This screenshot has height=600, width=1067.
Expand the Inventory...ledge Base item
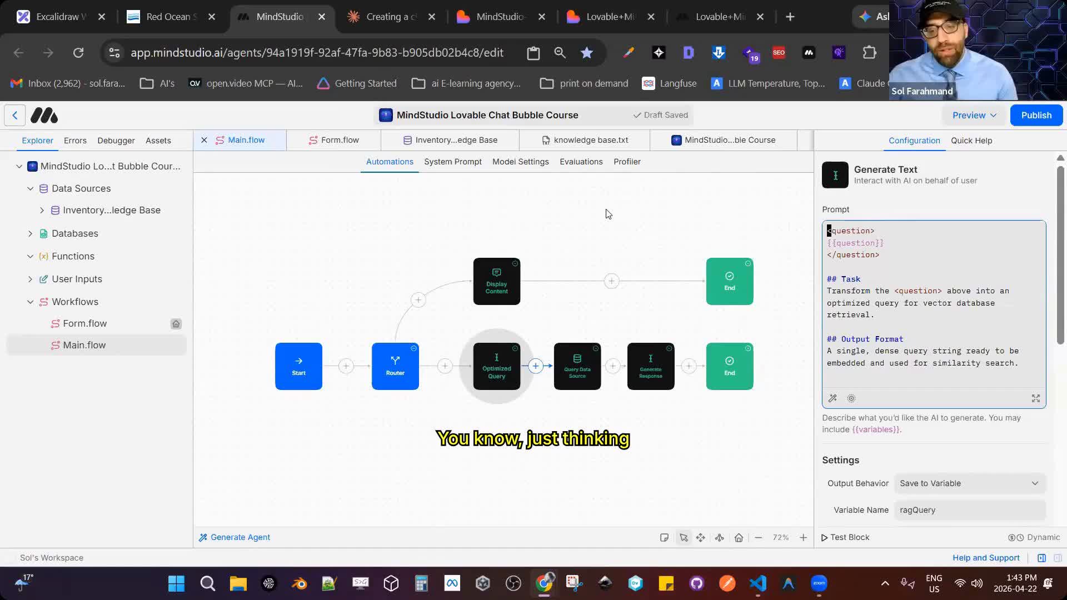click(42, 211)
